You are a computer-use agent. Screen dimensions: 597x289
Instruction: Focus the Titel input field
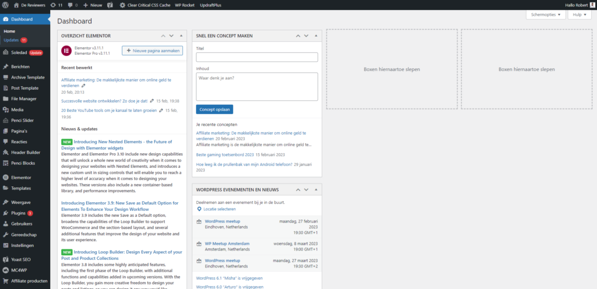click(x=257, y=57)
